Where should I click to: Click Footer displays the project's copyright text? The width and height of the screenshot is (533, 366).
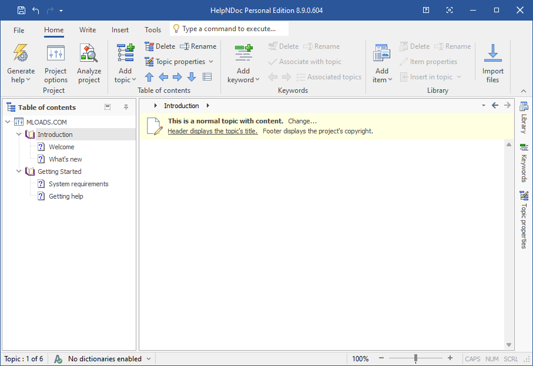(x=318, y=131)
